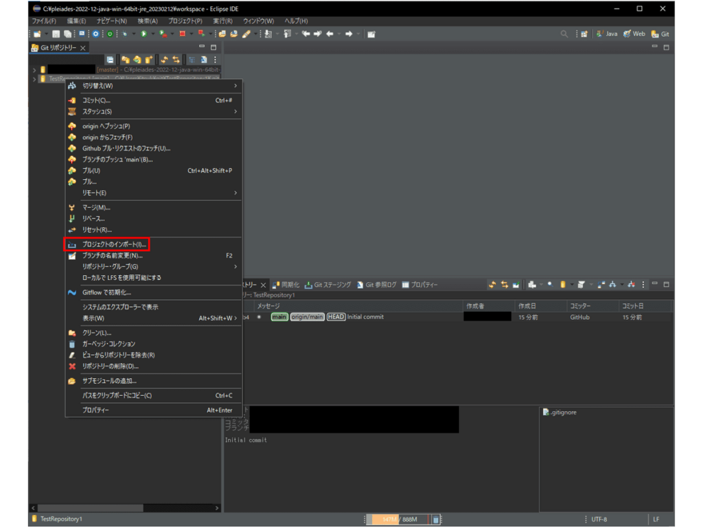Image resolution: width=703 pixels, height=527 pixels.
Task: Open dropdown arrow next to New wizard icon
Action: 46,34
